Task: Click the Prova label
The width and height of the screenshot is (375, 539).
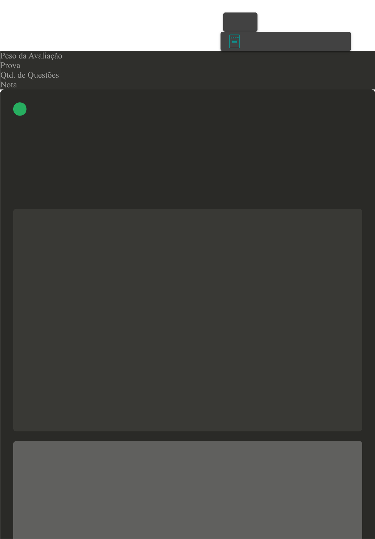Action: tap(10, 66)
